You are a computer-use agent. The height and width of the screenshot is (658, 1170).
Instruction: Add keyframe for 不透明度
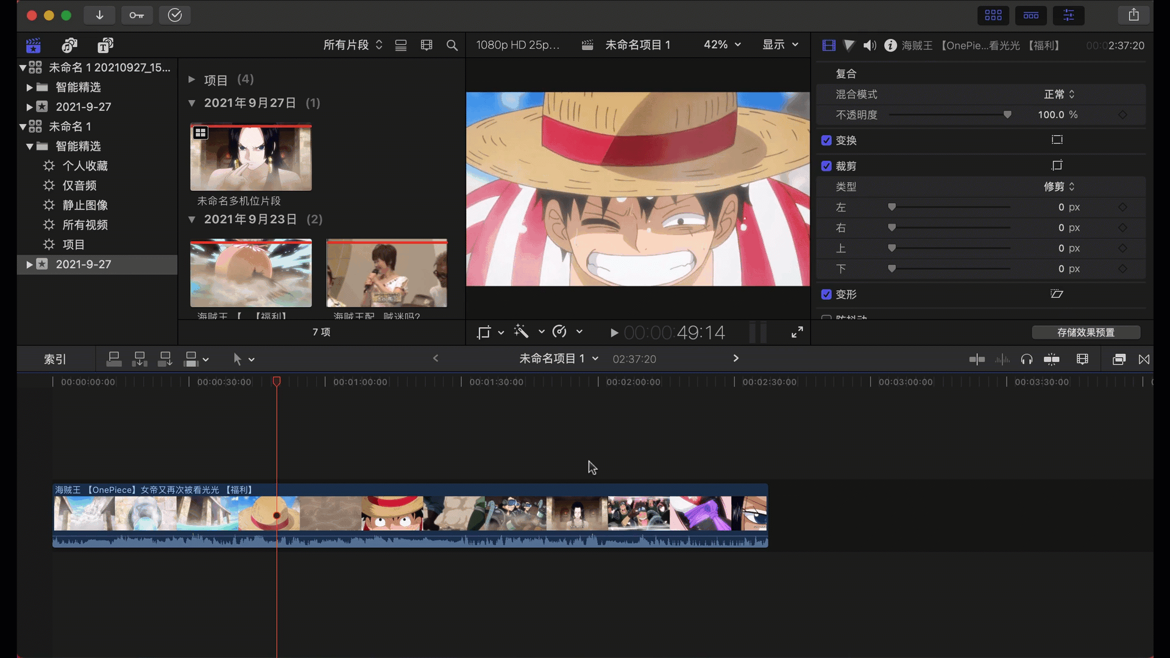coord(1122,115)
